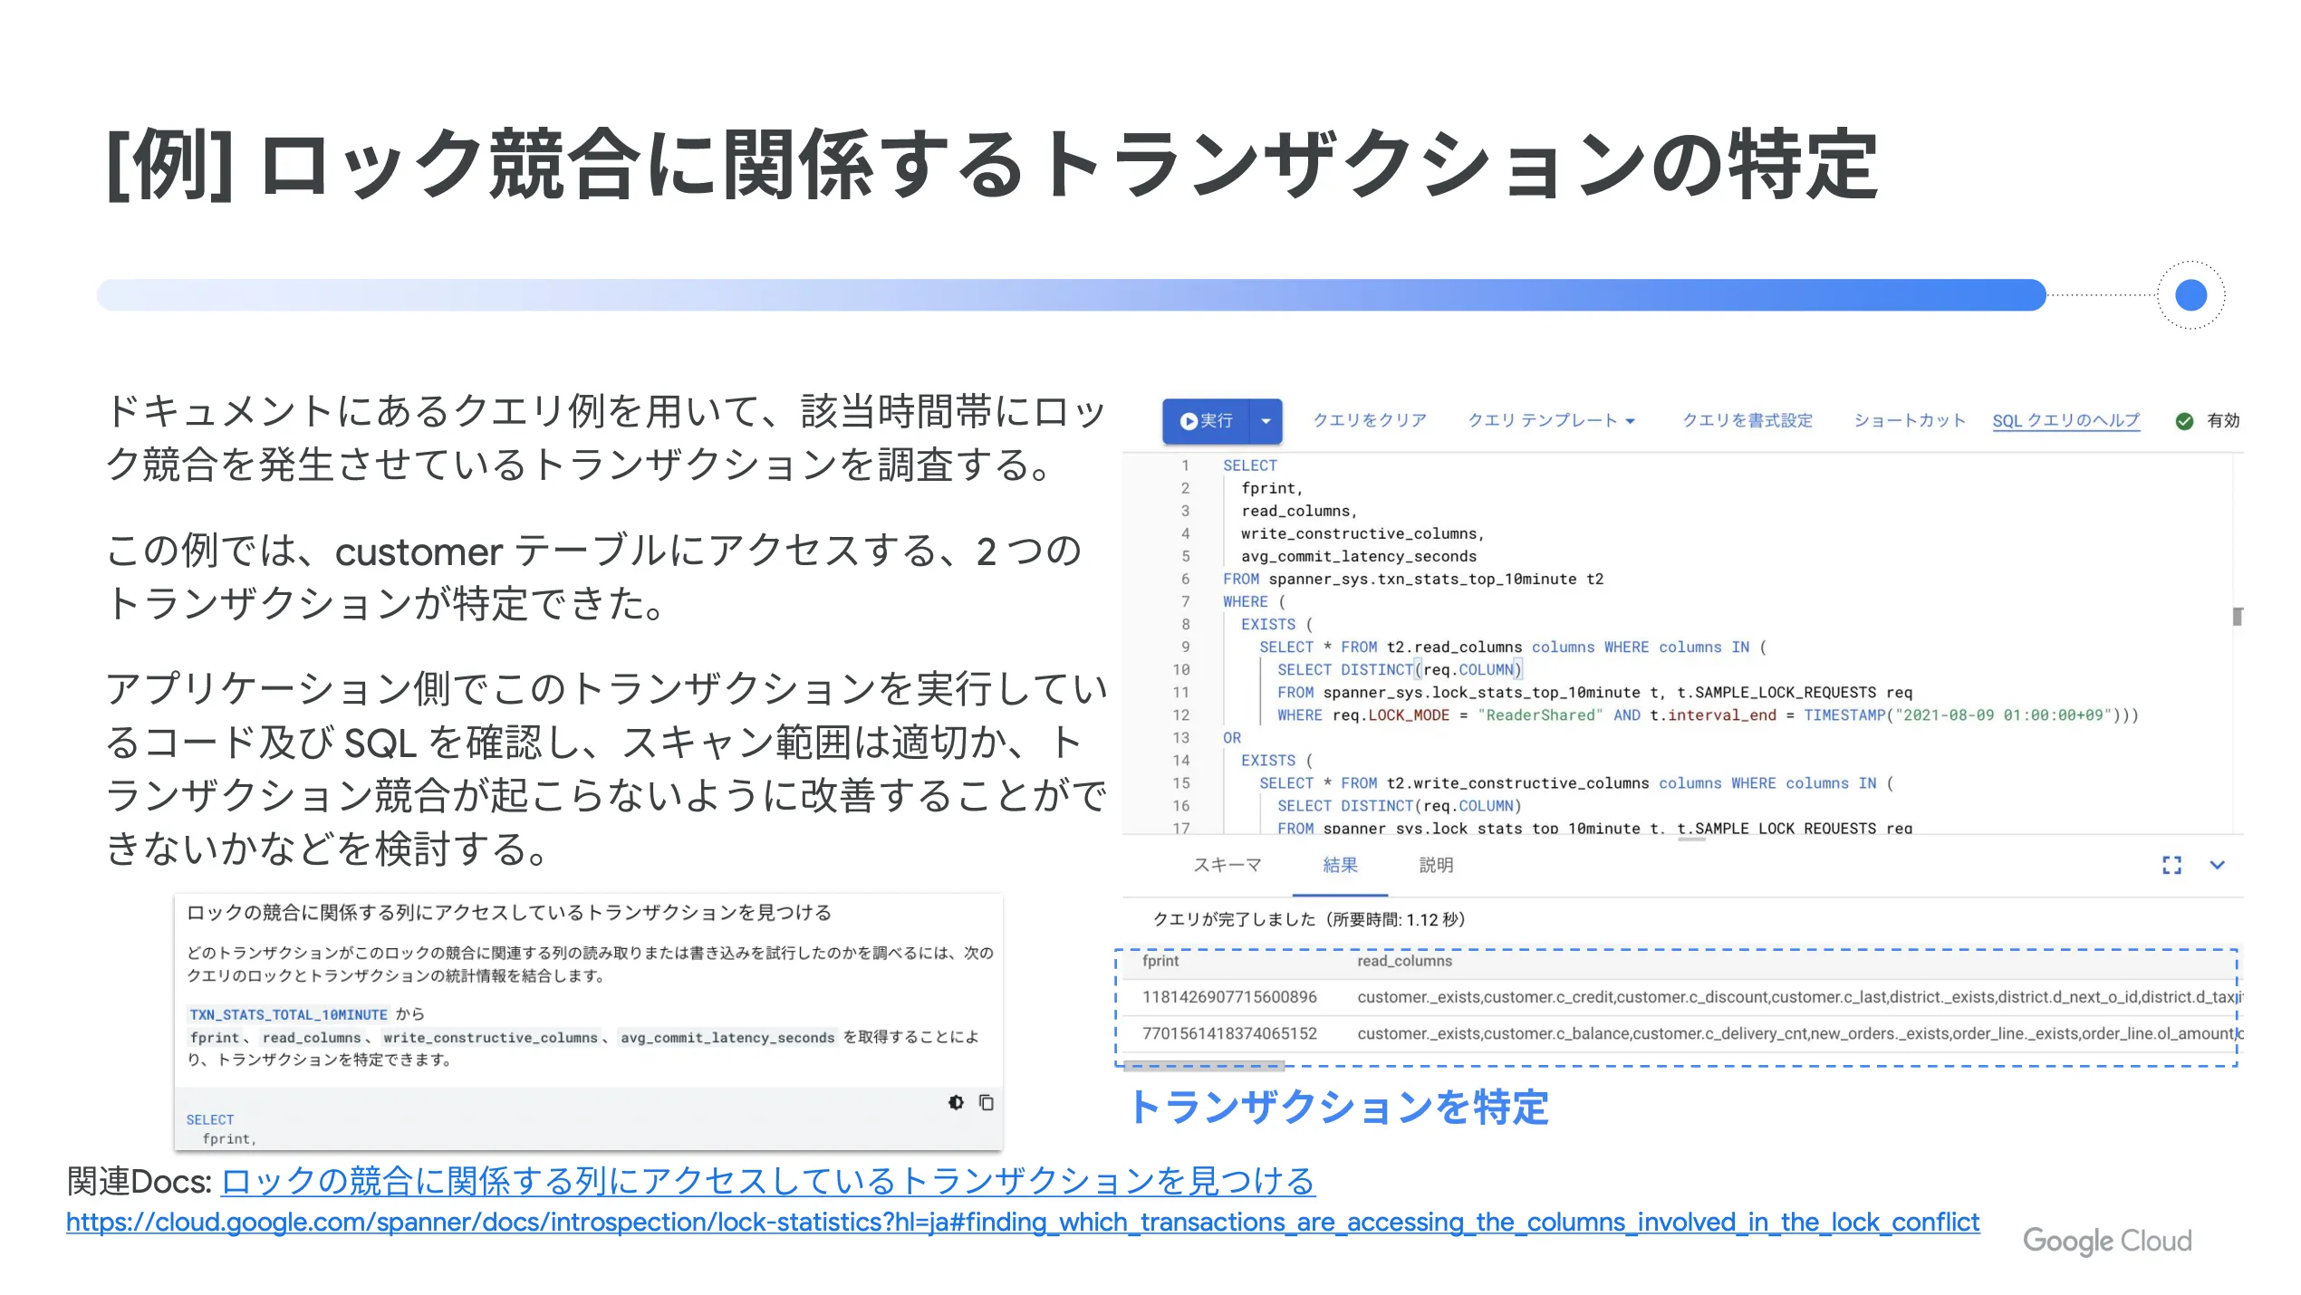Click line 1 SELECT keyword in editor
Screen dimensions: 2301x1295
[x=1249, y=465]
